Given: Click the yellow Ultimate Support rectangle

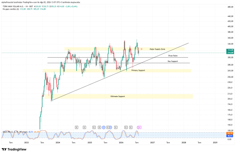Looking at the screenshot, I should point(119,96).
